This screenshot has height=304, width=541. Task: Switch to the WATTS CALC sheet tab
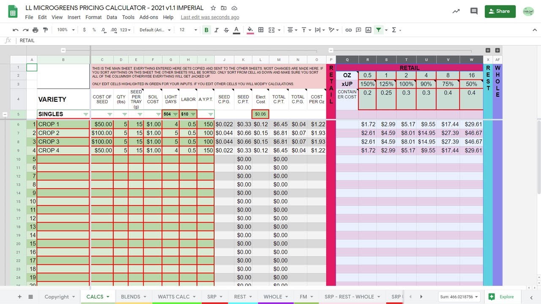177,297
